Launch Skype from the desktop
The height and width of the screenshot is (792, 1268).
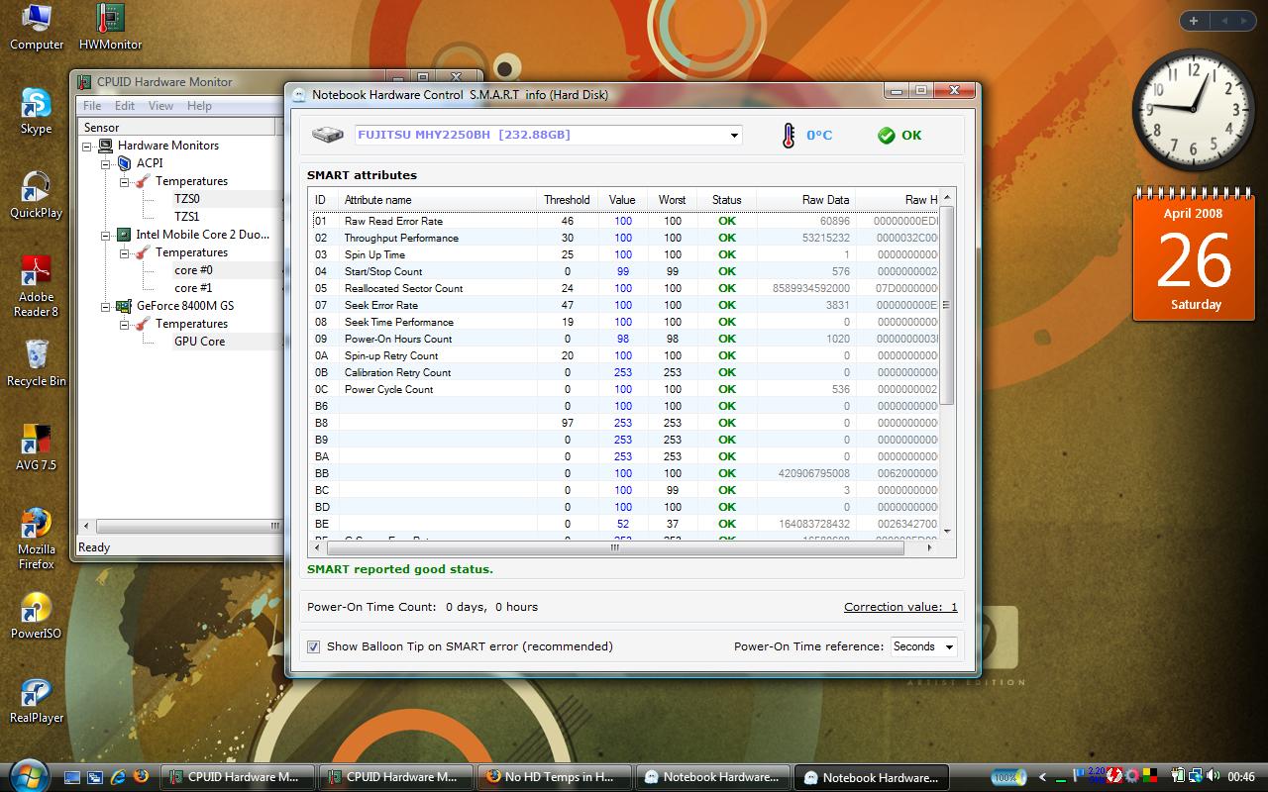37,111
